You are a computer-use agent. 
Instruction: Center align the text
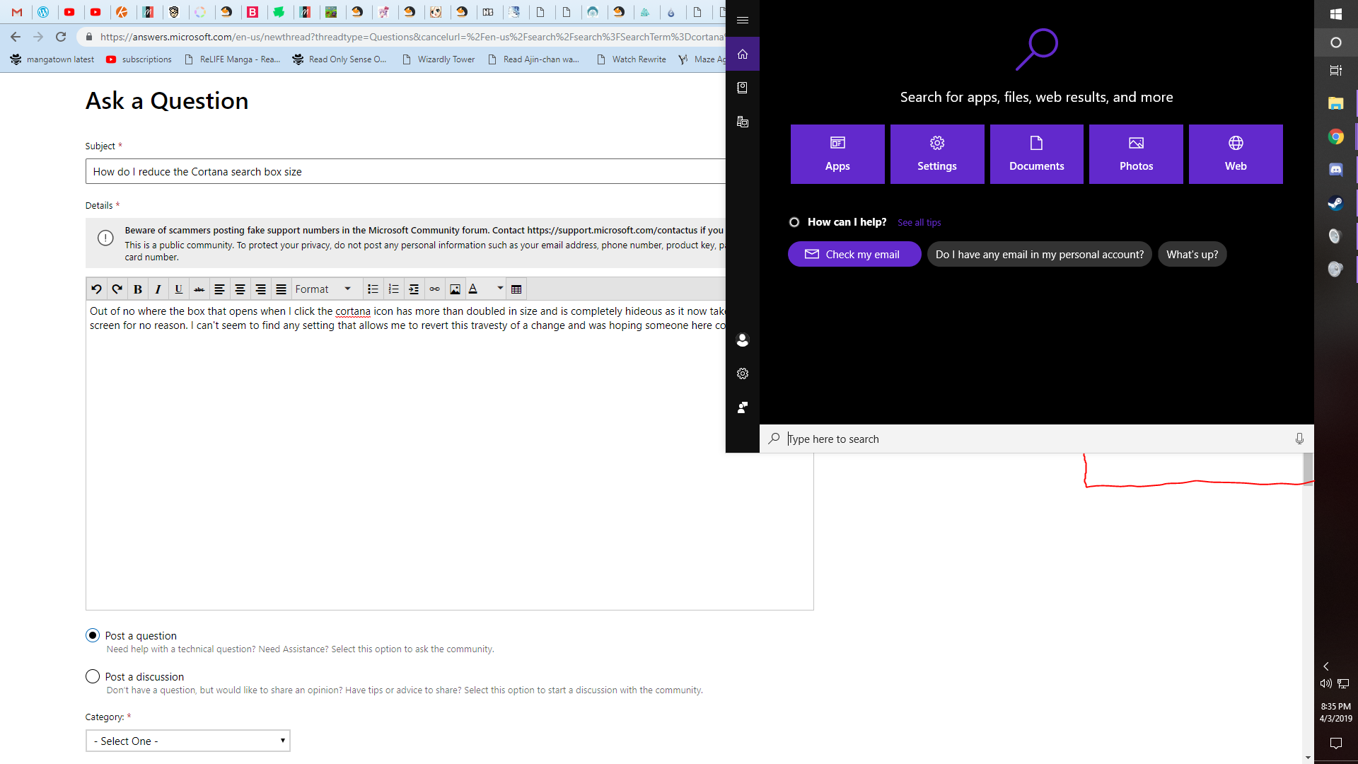pyautogui.click(x=240, y=289)
